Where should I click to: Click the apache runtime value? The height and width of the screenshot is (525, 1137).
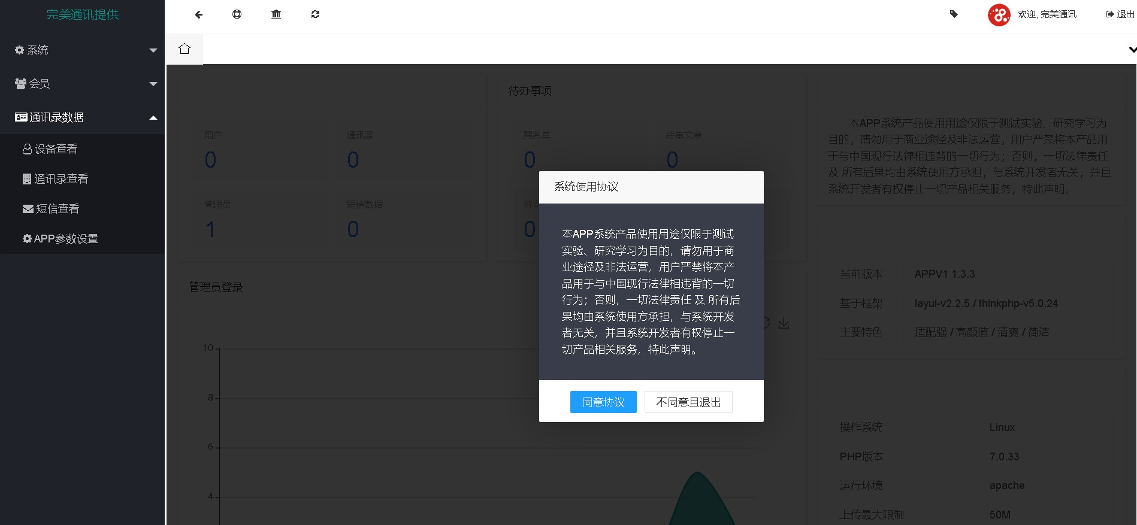click(1007, 485)
